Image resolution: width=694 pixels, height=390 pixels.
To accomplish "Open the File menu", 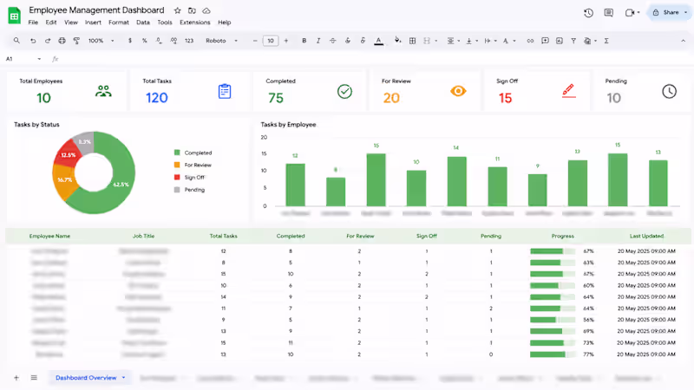I will point(33,23).
